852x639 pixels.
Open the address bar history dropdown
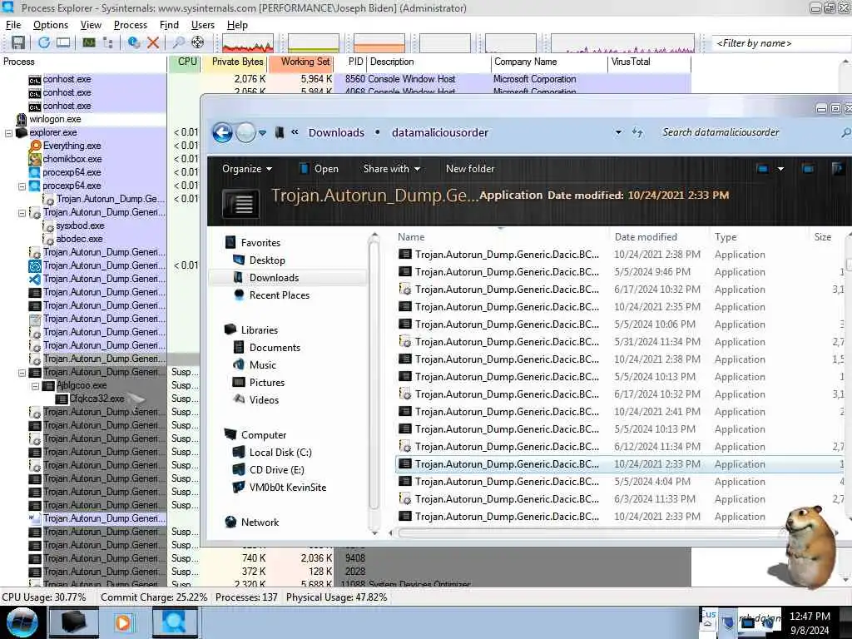coord(618,132)
